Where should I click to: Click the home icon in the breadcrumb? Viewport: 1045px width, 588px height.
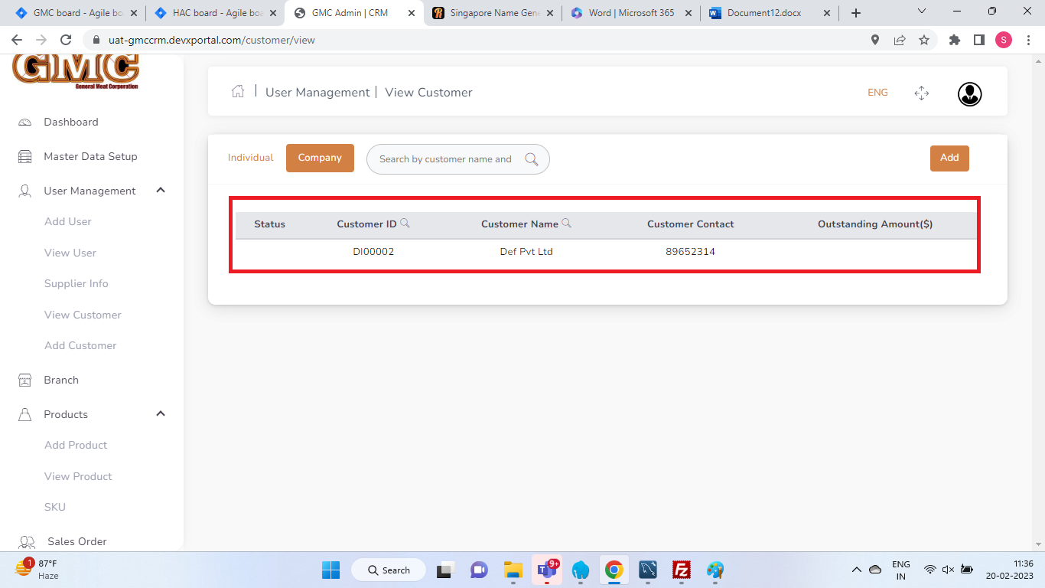pos(238,92)
